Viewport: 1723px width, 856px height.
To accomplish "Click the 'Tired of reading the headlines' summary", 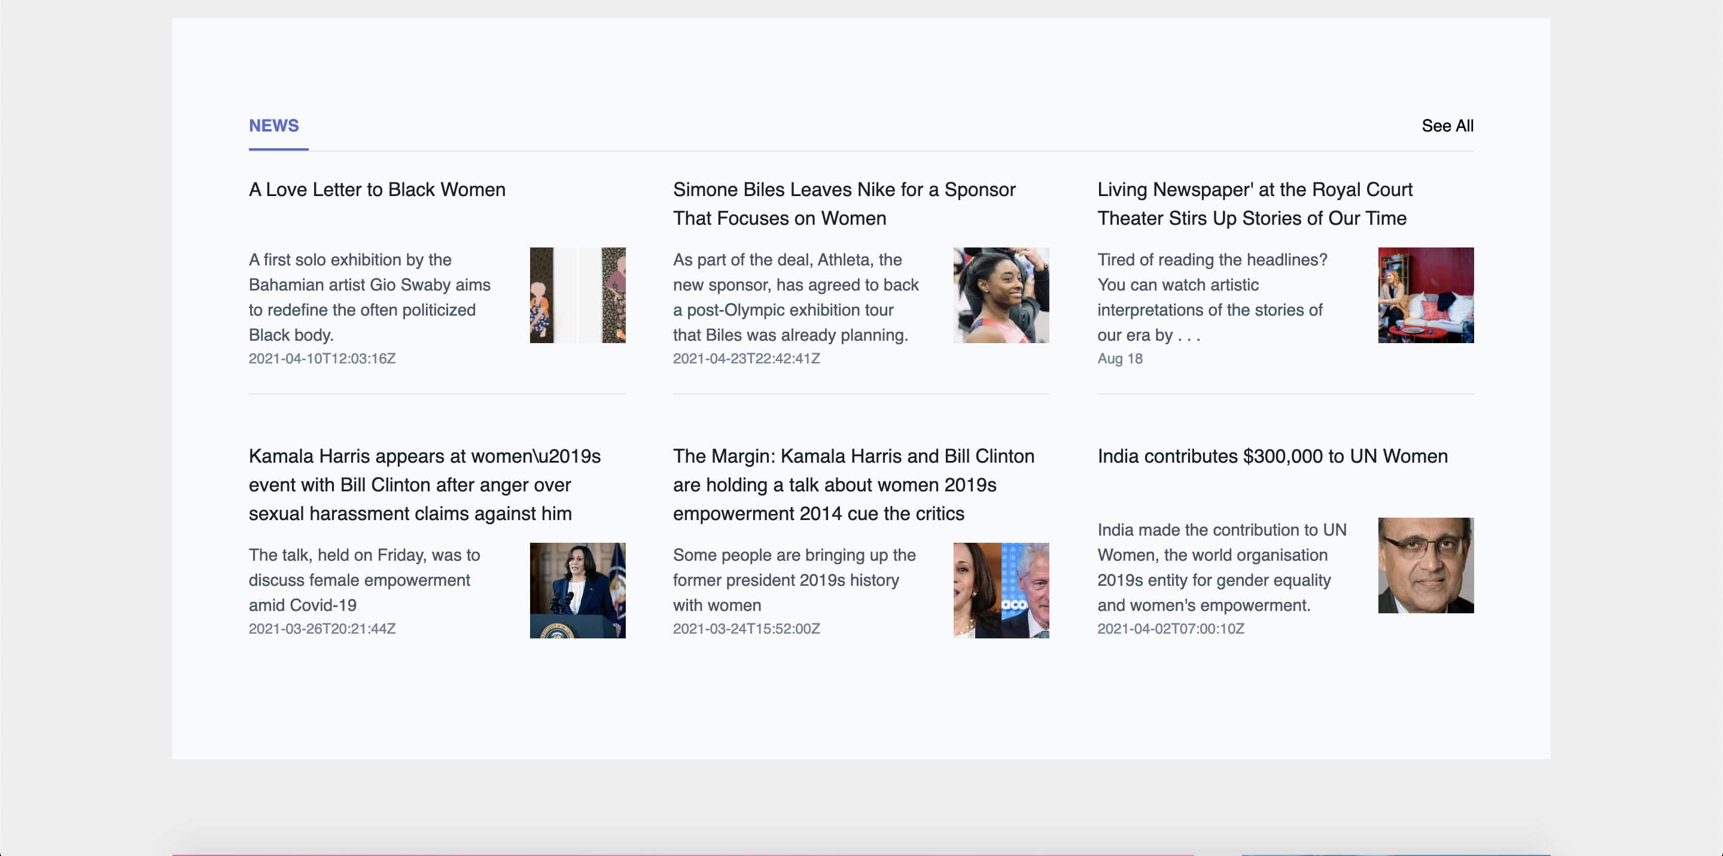I will (1211, 297).
